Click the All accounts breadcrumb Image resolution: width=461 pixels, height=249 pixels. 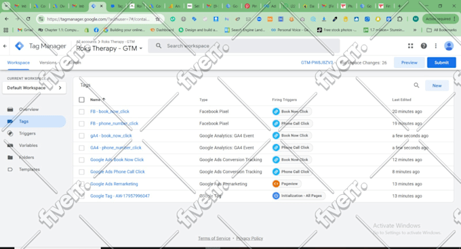(86, 42)
